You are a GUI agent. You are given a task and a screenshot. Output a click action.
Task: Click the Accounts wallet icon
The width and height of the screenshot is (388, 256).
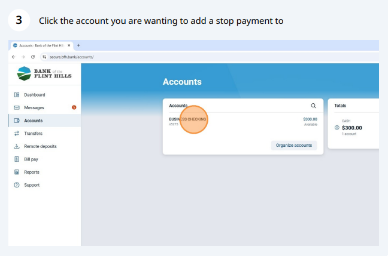(17, 121)
